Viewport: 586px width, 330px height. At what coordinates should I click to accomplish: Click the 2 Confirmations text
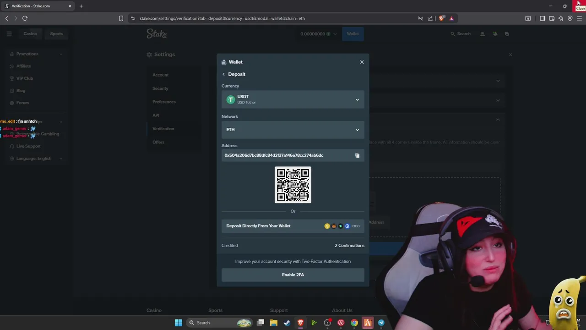click(x=349, y=245)
